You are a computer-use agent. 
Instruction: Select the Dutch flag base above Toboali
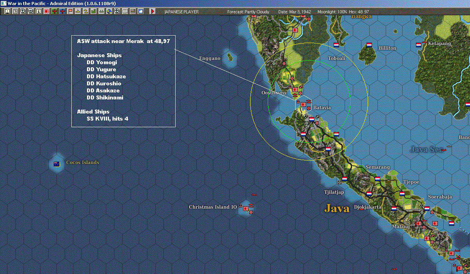(x=336, y=45)
